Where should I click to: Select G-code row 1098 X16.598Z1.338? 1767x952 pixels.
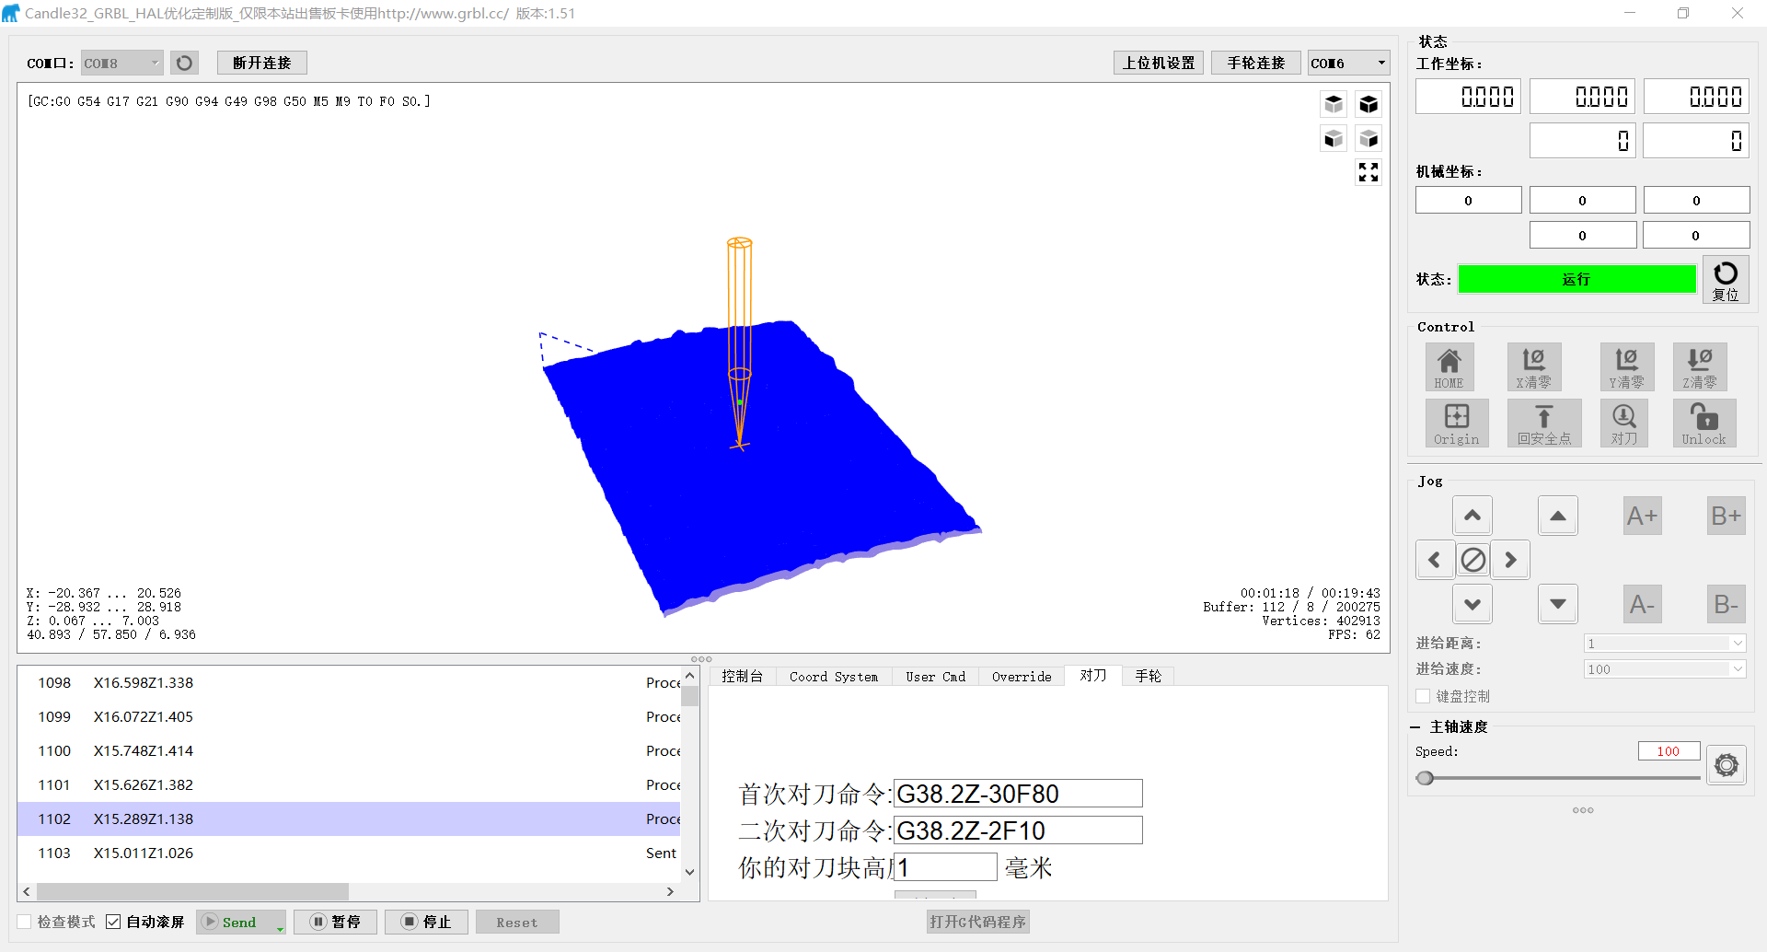click(349, 682)
